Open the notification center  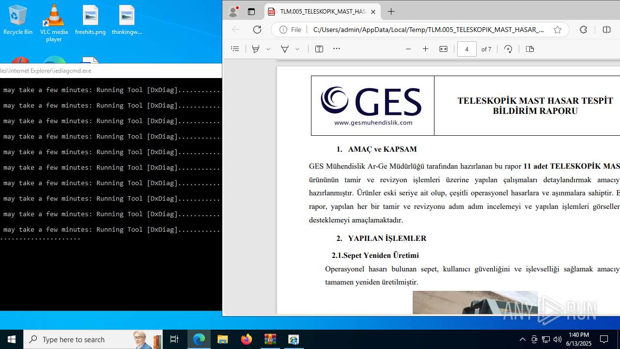[x=604, y=339]
